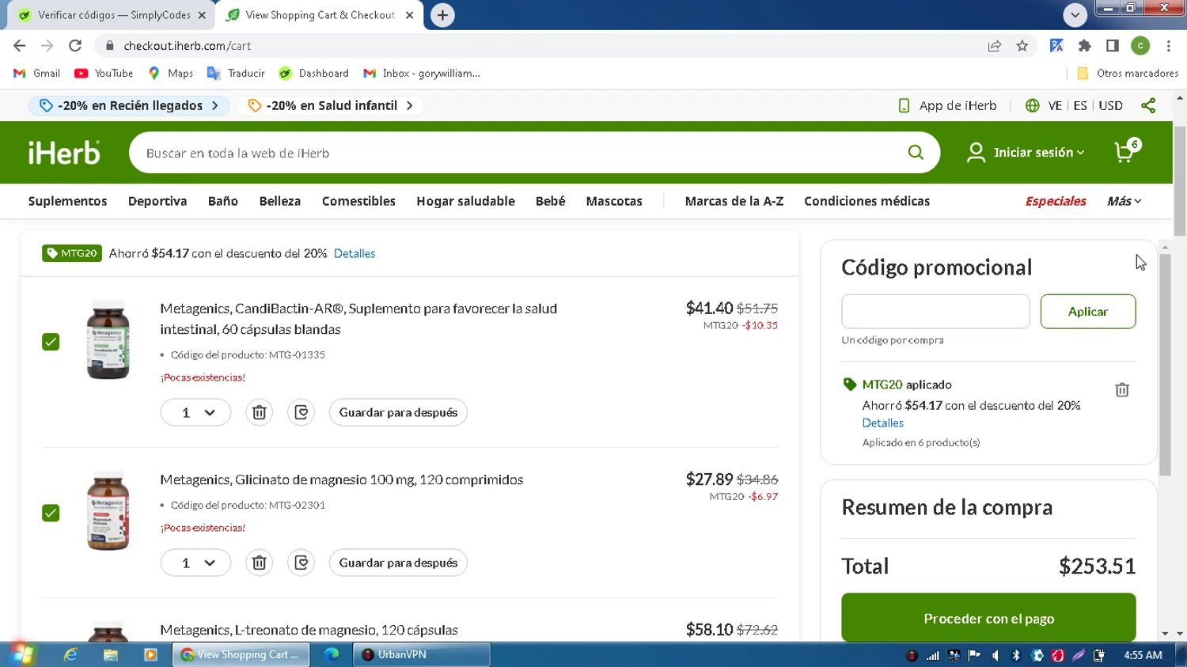
Task: Save CandiBactin-AR with Guardar para después
Action: coord(398,412)
